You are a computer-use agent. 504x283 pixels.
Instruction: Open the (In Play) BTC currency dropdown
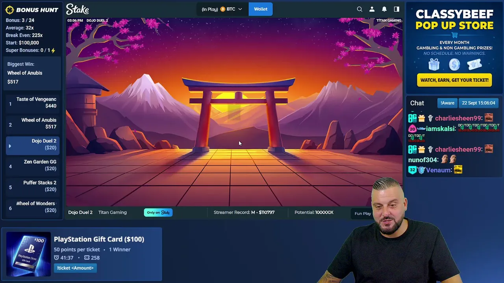click(222, 9)
